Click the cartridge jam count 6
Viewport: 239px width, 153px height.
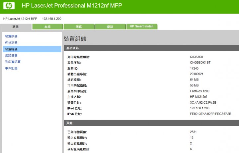(x=191, y=149)
